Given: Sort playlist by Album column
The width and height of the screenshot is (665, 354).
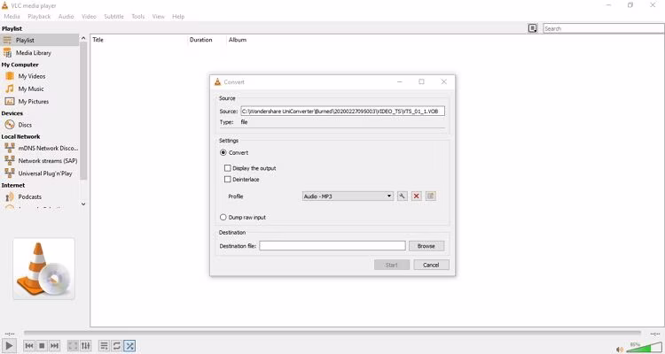Looking at the screenshot, I should (238, 40).
